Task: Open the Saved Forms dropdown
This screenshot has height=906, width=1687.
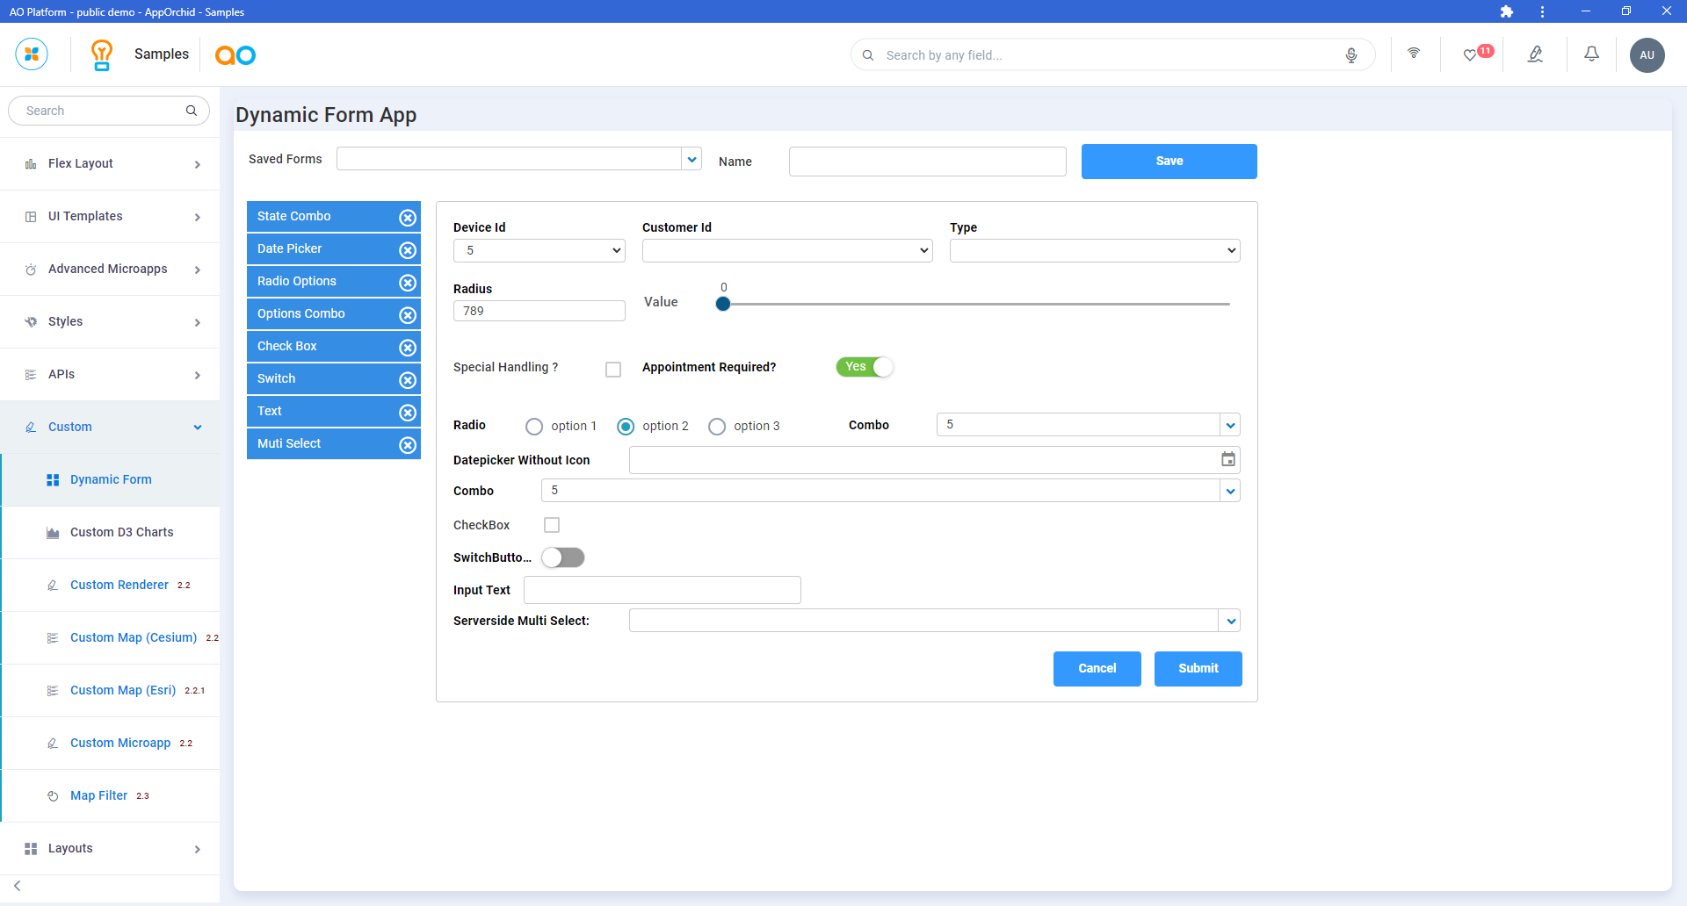Action: pos(692,159)
